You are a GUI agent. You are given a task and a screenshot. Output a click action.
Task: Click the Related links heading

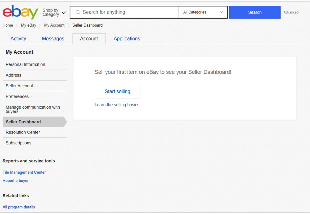click(16, 196)
